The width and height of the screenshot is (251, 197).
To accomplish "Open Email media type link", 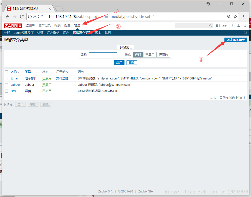I will [15, 78].
